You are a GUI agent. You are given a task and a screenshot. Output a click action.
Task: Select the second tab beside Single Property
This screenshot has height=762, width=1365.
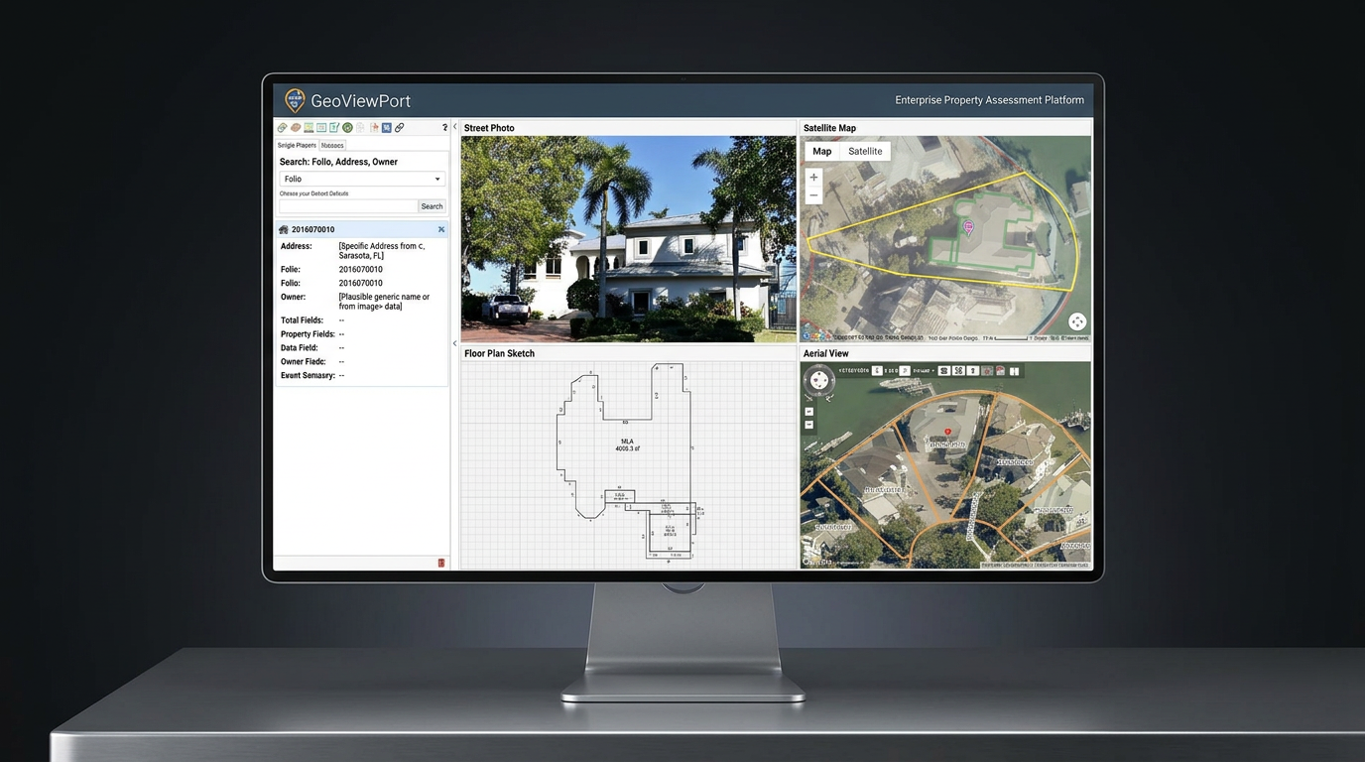(332, 145)
